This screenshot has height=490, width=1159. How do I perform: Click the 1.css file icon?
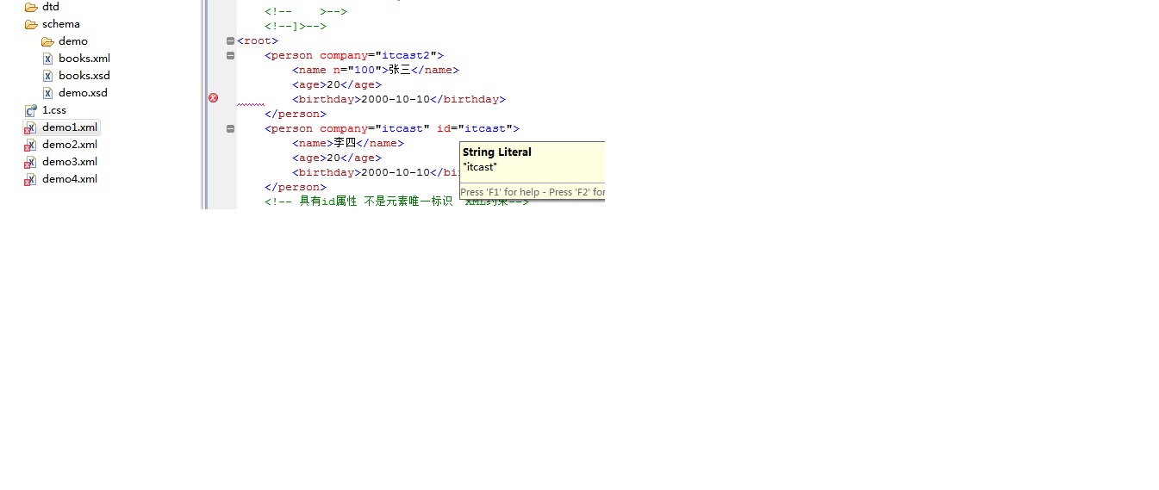(x=31, y=110)
